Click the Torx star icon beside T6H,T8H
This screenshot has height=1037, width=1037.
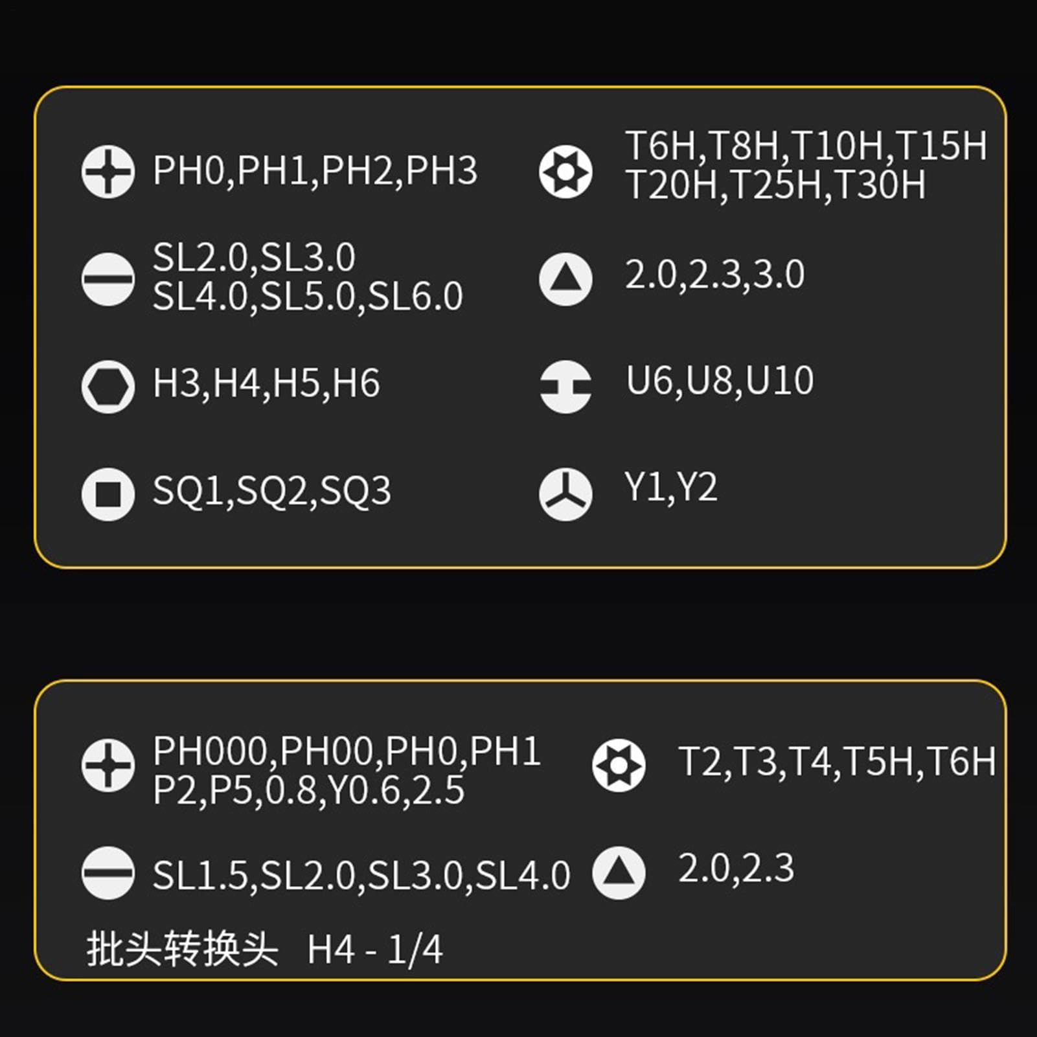click(x=565, y=172)
